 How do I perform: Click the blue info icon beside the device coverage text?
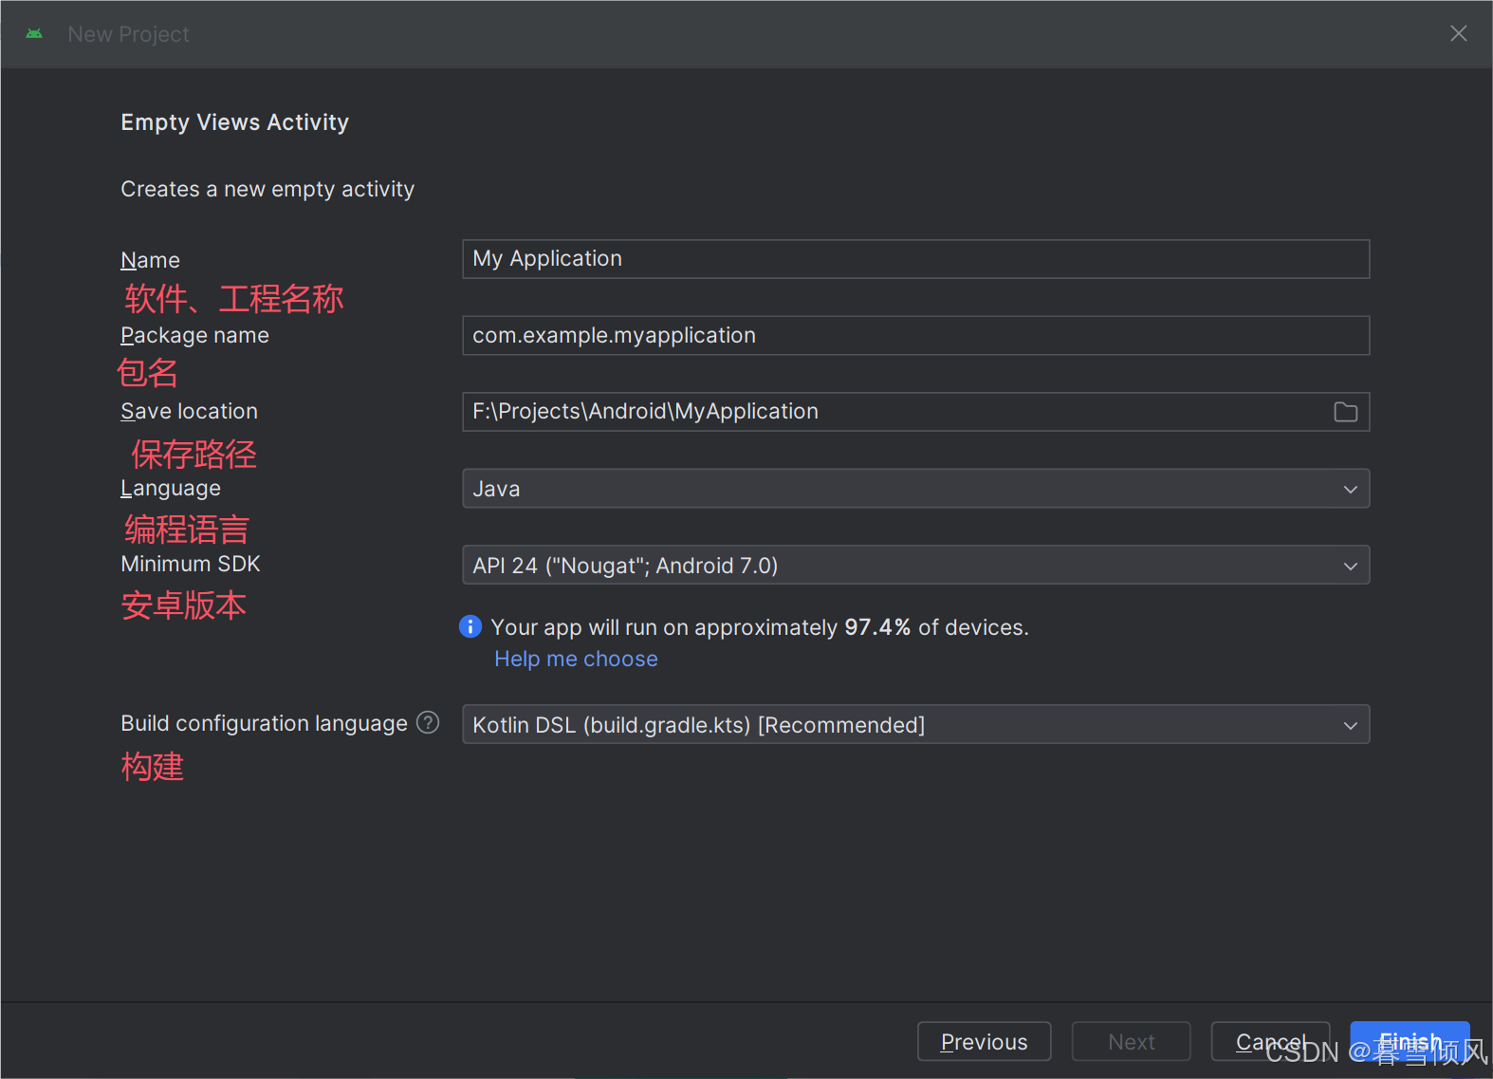pyautogui.click(x=470, y=626)
